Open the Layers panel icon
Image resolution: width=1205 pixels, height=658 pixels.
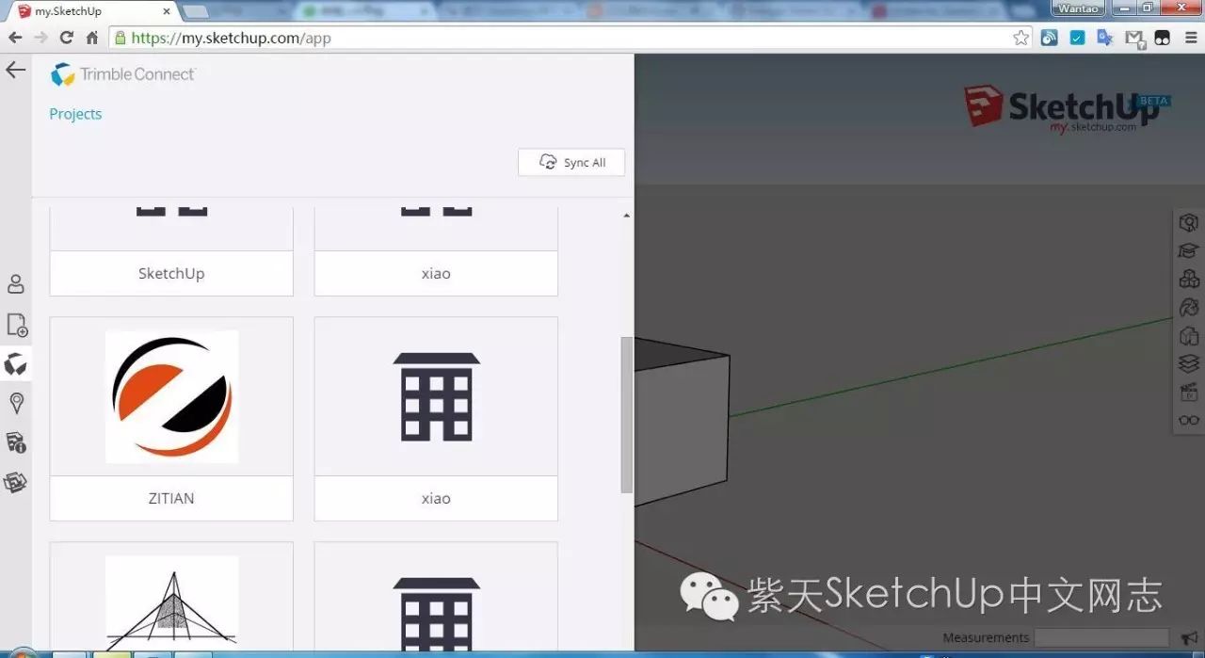[1189, 363]
